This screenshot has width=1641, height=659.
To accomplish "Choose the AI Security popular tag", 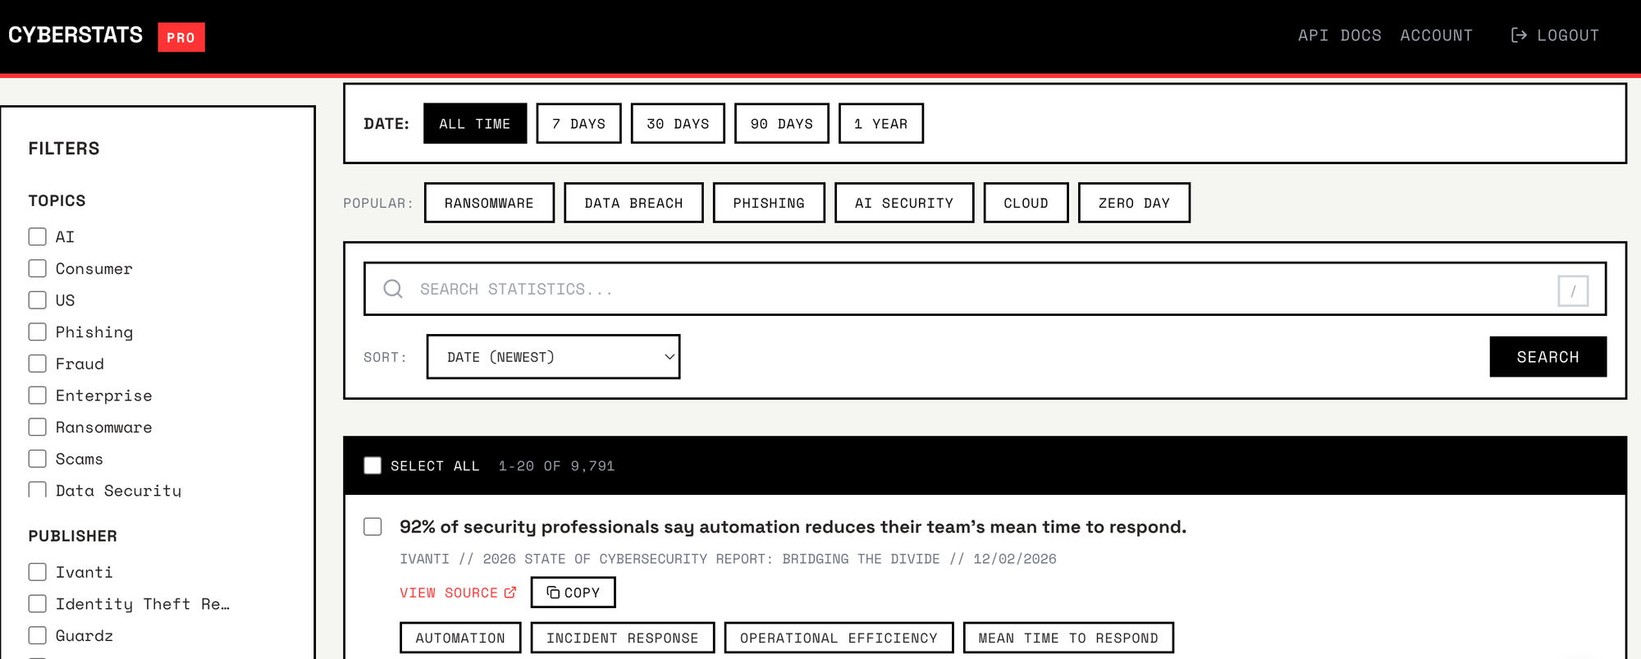I will pos(904,203).
